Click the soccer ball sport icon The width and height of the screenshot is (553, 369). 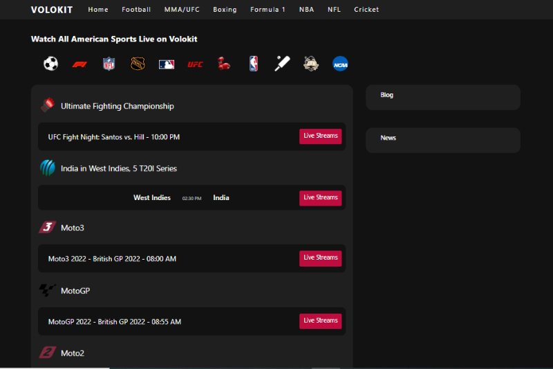pos(50,64)
